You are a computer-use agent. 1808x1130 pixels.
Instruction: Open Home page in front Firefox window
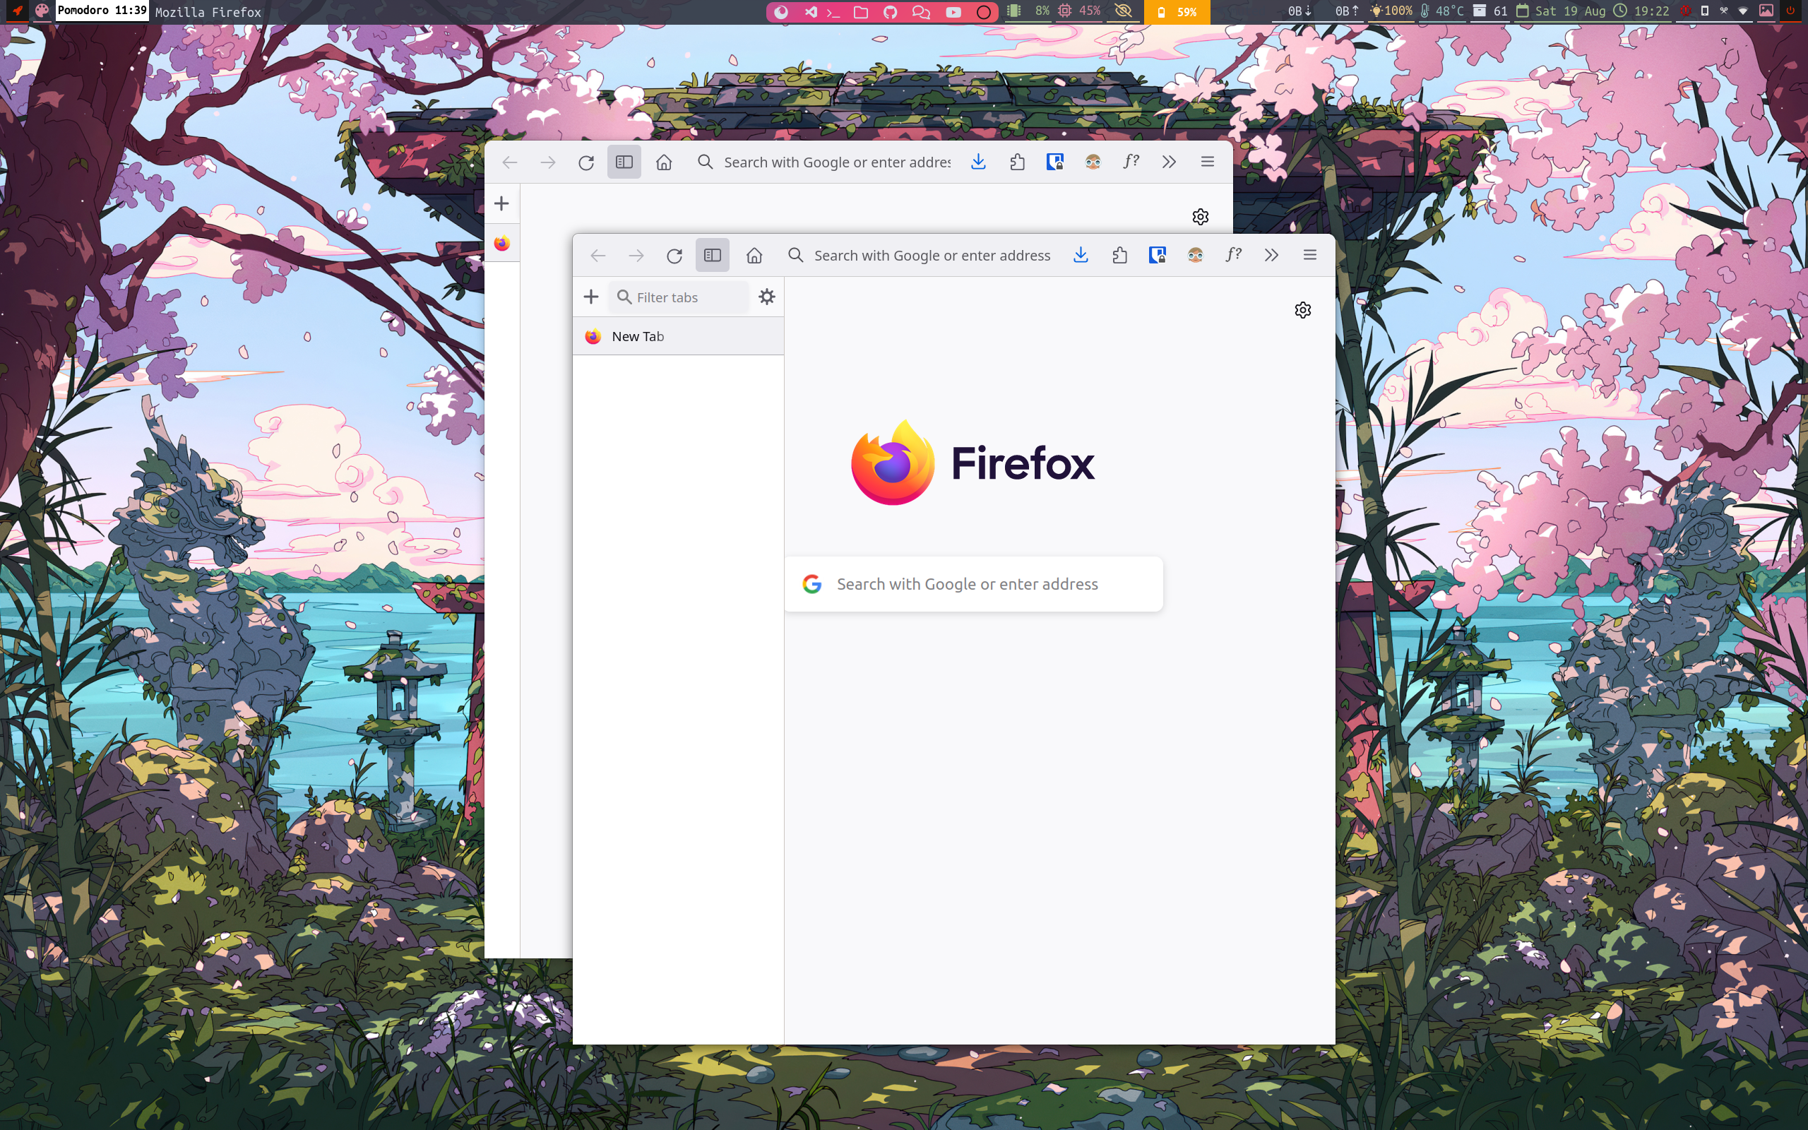click(x=754, y=256)
